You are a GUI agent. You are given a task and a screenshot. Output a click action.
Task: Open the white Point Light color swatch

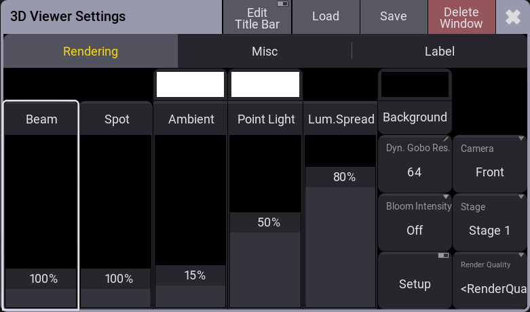coord(265,84)
